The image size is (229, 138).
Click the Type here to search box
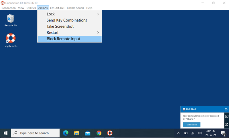(35, 133)
